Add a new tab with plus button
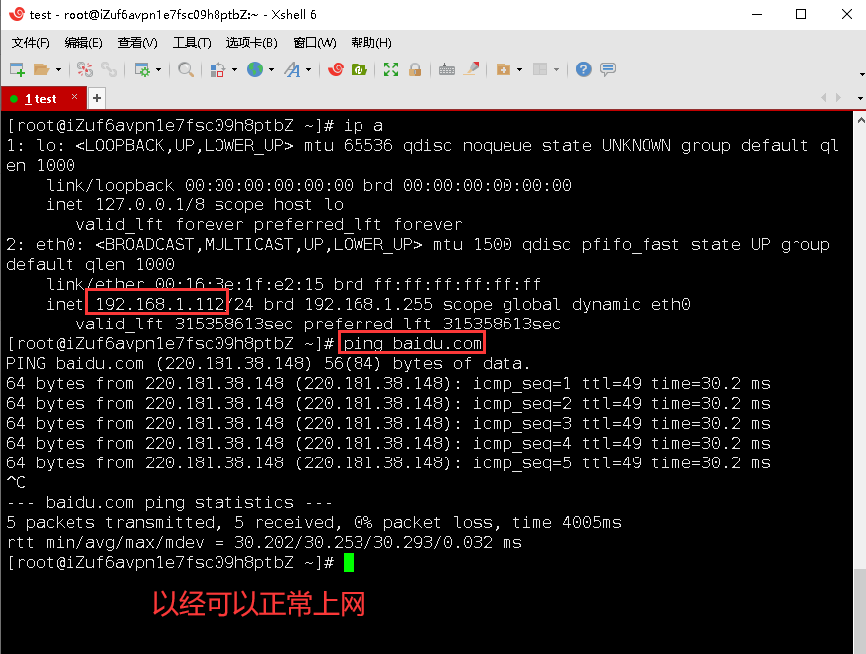This screenshot has width=866, height=654. [x=97, y=98]
